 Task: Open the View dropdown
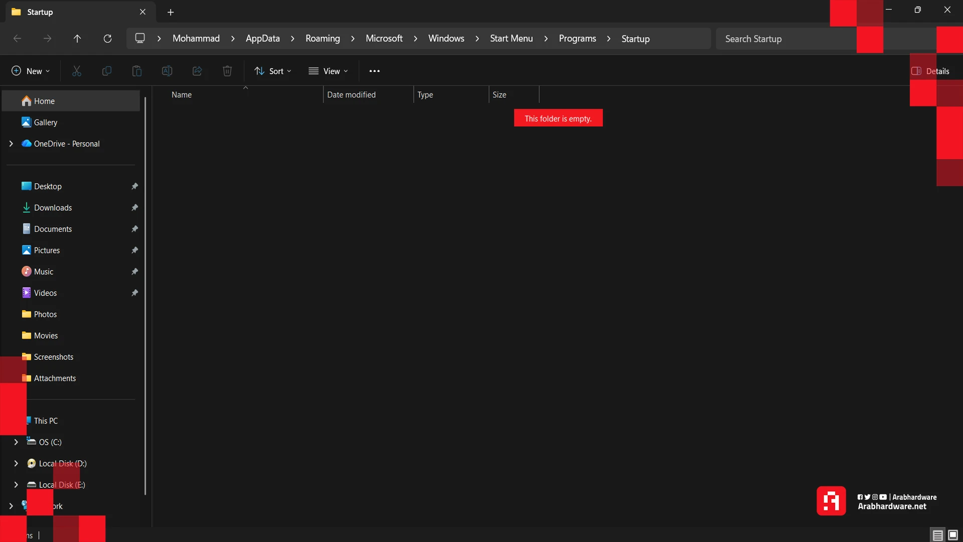tap(328, 71)
